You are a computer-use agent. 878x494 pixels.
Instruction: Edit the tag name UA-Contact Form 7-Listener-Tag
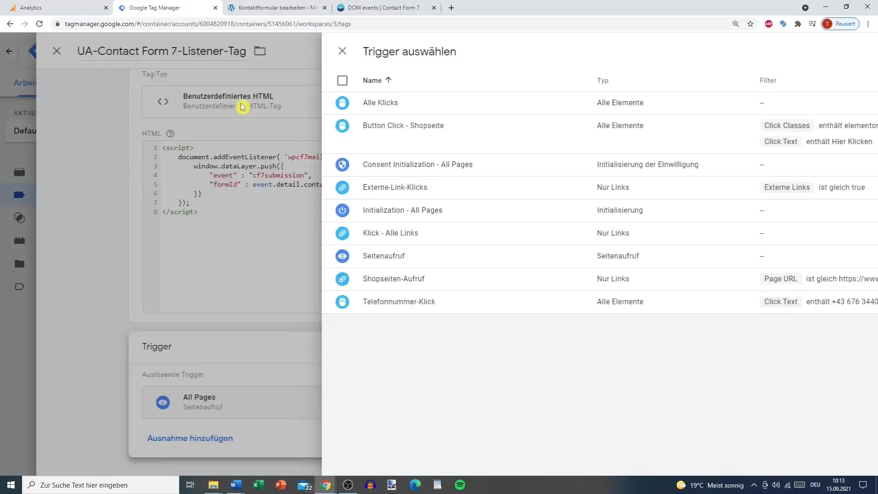pyautogui.click(x=161, y=51)
